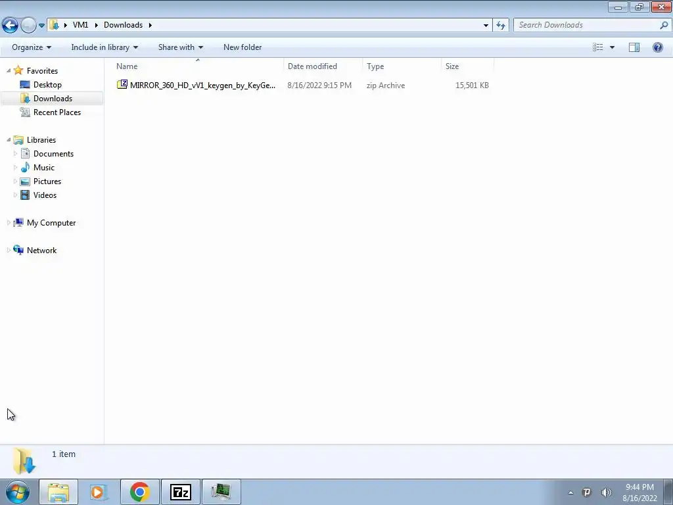Open the volume speaker tray icon

tap(606, 493)
